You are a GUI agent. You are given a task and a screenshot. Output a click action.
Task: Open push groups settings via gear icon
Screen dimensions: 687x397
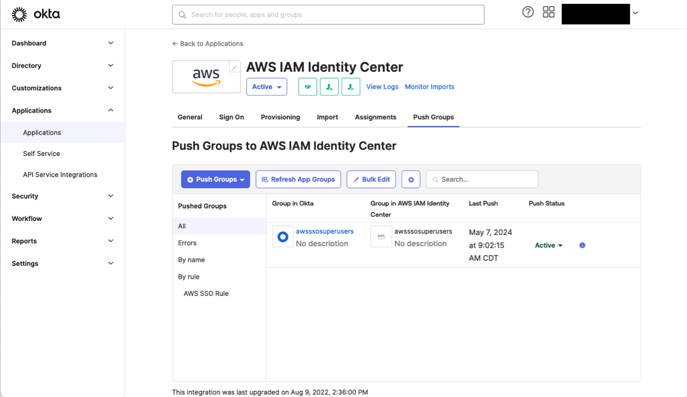click(x=411, y=179)
